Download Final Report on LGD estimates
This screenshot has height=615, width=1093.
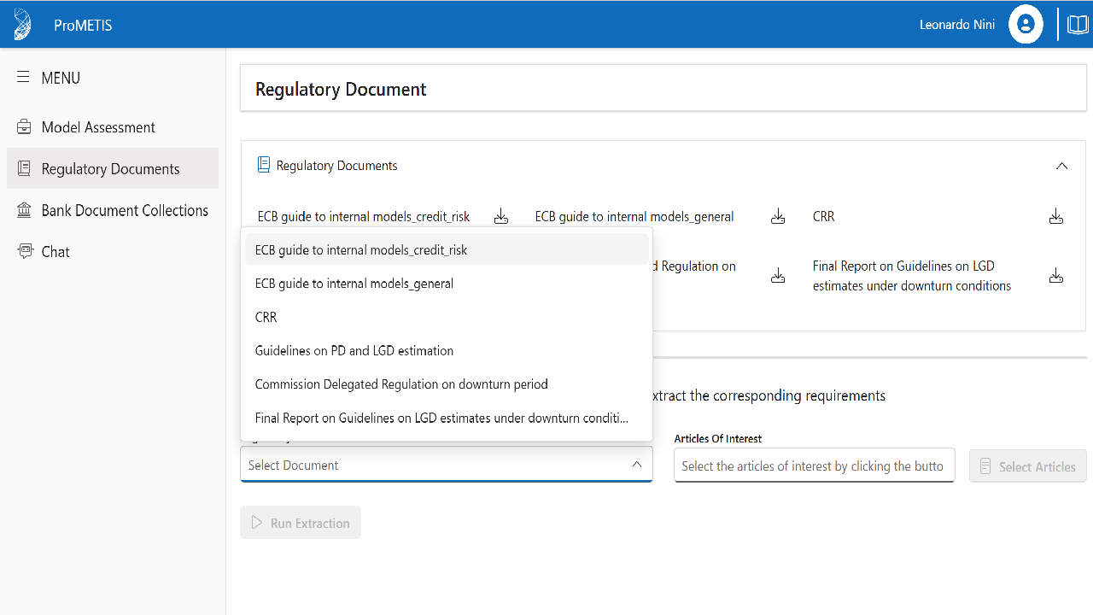pyautogui.click(x=1056, y=276)
